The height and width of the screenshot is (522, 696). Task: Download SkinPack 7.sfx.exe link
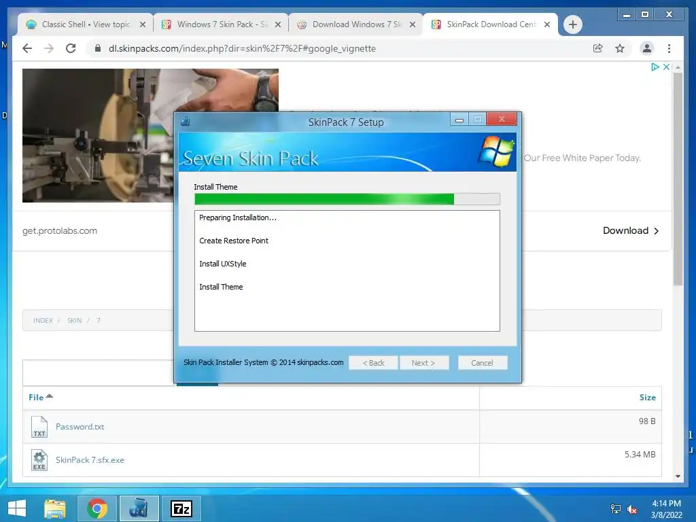coord(90,460)
